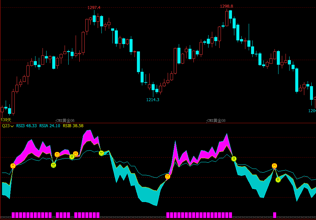Click the rightmost happy face signal
Viewport: 316px width, 220px height.
(x=274, y=166)
